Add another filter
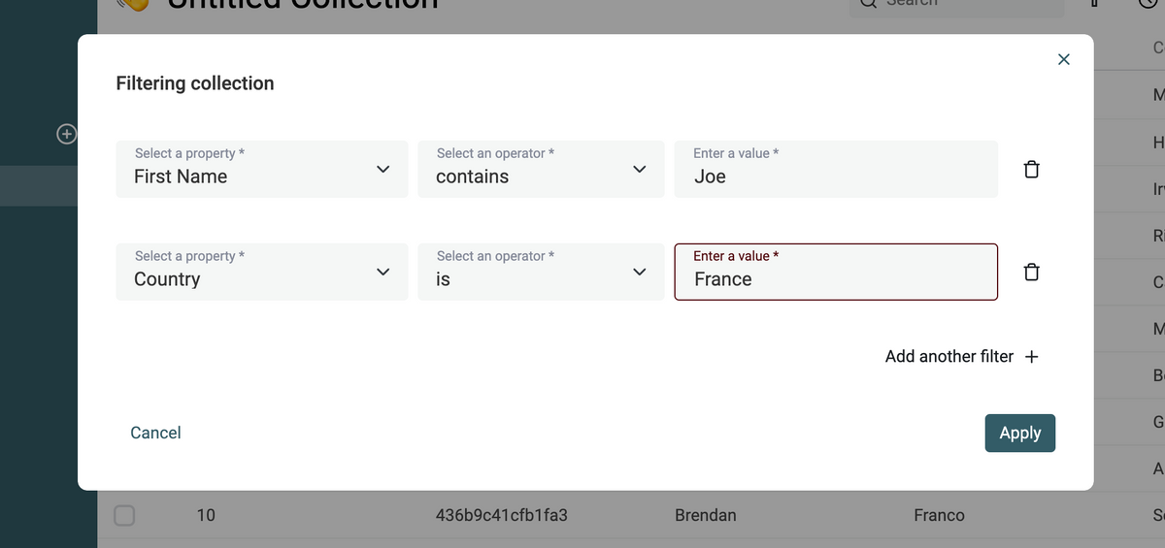1165x548 pixels. [x=961, y=357]
